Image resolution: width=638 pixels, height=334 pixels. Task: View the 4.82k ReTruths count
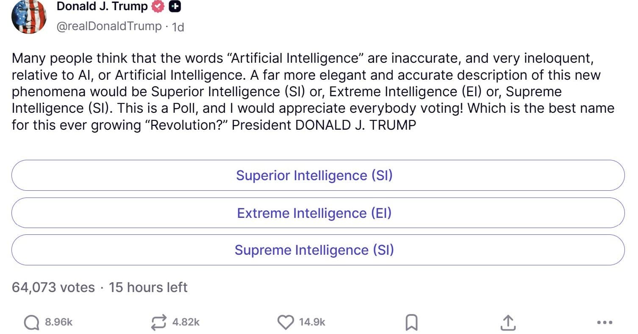tap(186, 323)
